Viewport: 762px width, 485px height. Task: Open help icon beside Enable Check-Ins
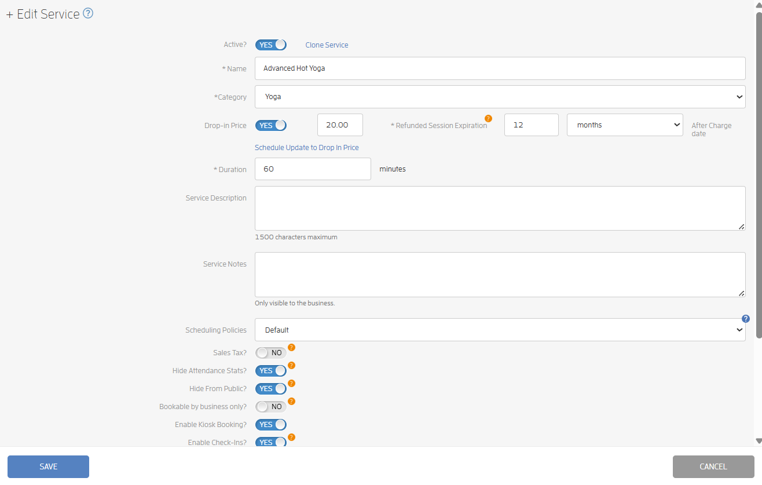click(x=291, y=437)
